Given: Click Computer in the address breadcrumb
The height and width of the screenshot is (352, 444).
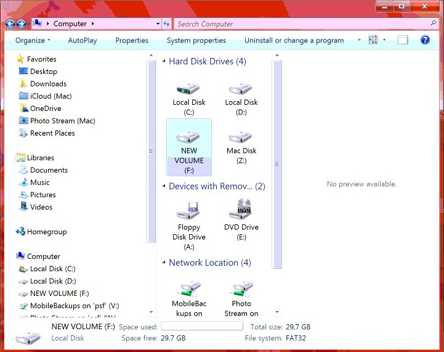Looking at the screenshot, I should coord(70,24).
